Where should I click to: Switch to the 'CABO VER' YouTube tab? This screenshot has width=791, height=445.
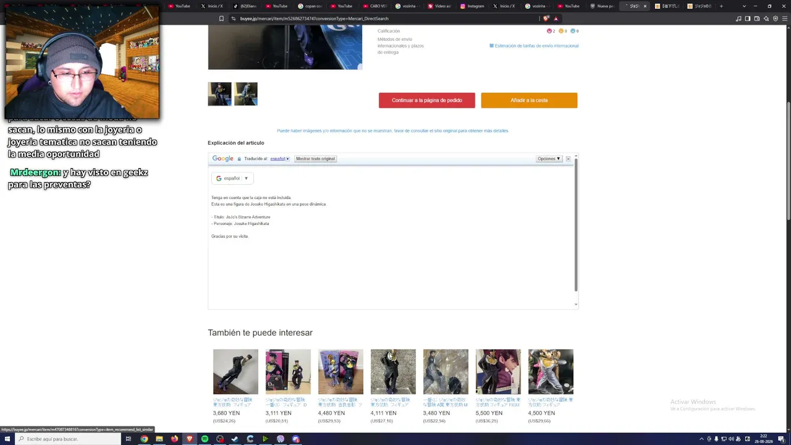(375, 6)
